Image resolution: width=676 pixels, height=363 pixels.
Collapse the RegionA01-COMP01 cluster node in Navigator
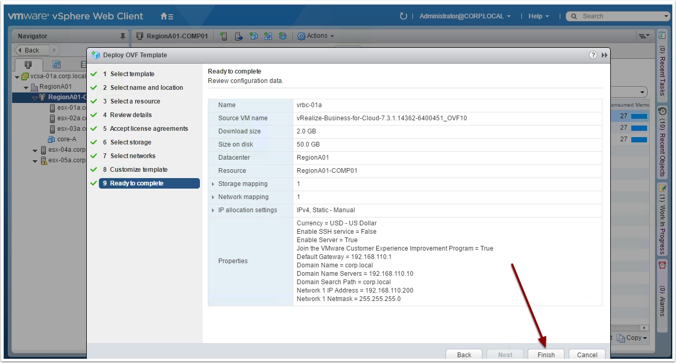(35, 98)
